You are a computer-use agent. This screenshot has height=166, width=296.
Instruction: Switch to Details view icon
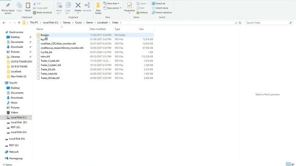288,164
